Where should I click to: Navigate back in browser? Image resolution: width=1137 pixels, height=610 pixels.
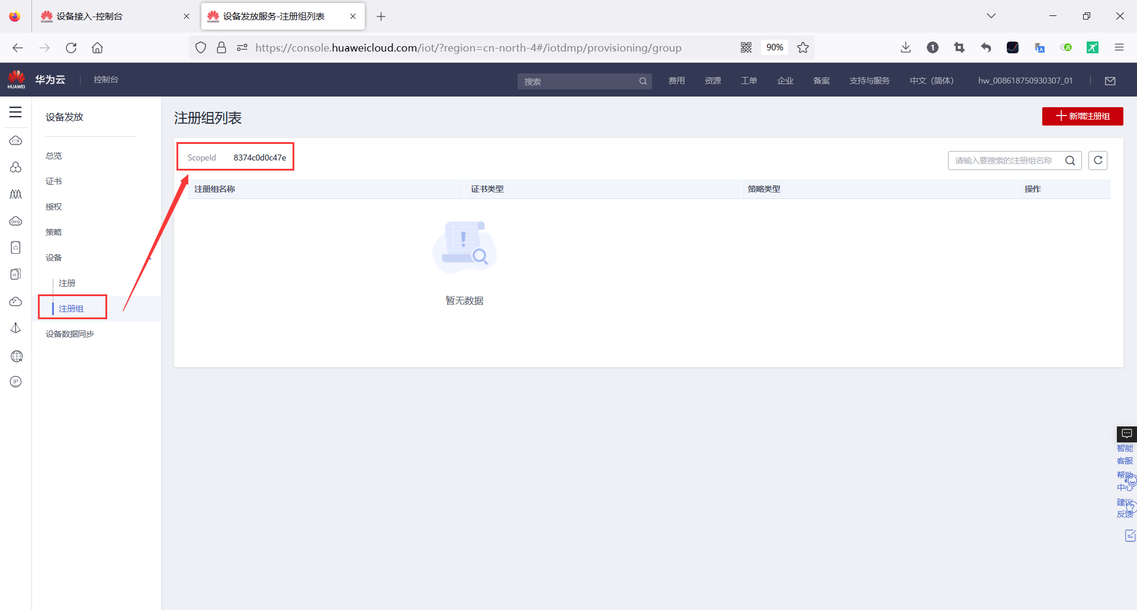18,48
